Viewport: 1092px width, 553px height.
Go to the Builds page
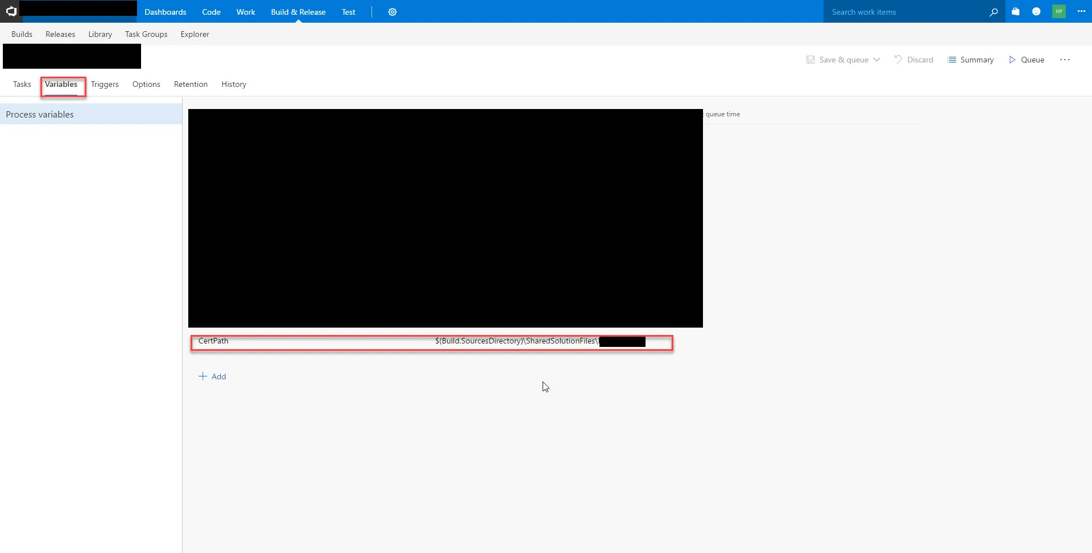point(22,34)
